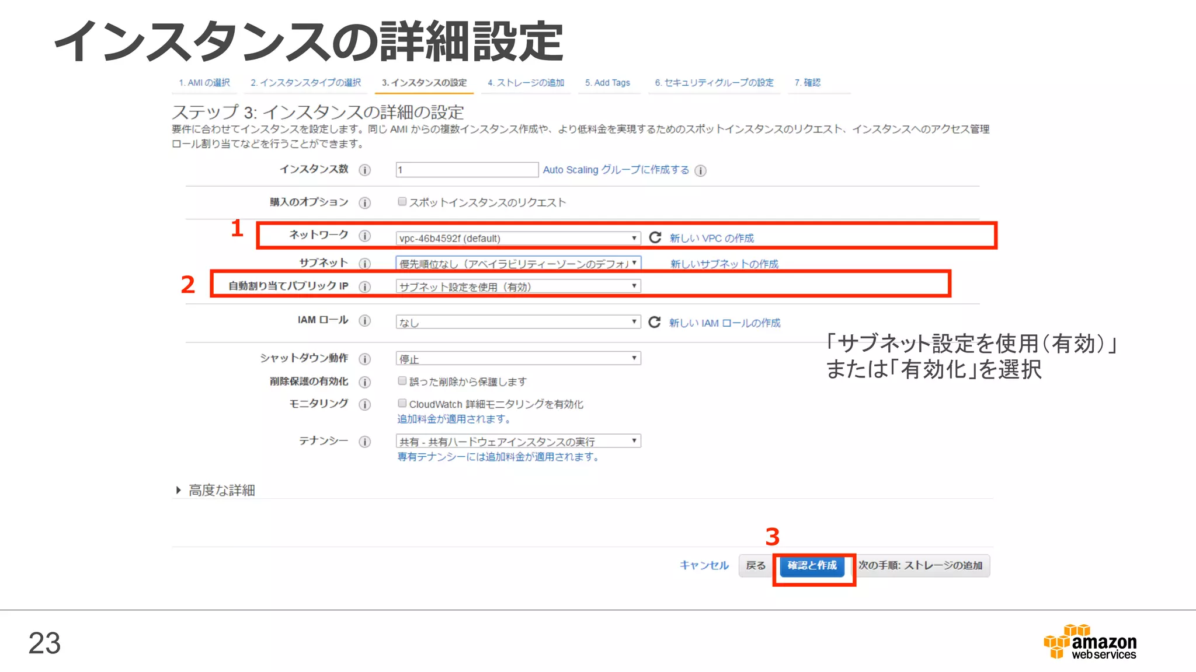This screenshot has height=672, width=1196.
Task: Expand 高度な詳細 section
Action: (x=215, y=490)
